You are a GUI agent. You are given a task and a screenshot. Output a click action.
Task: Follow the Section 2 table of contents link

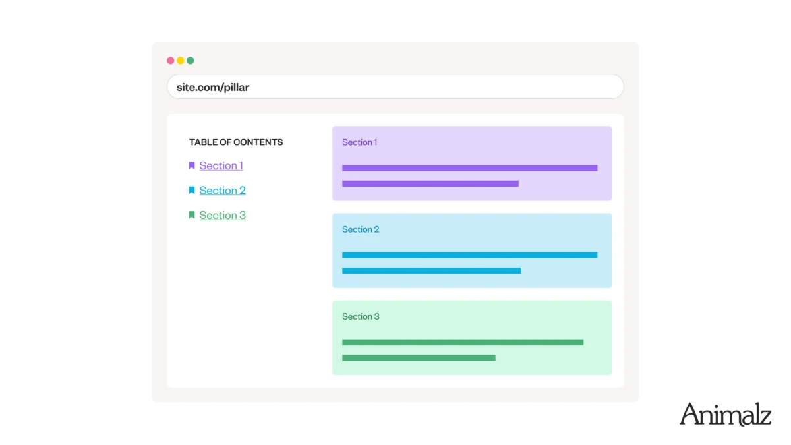[x=223, y=191]
